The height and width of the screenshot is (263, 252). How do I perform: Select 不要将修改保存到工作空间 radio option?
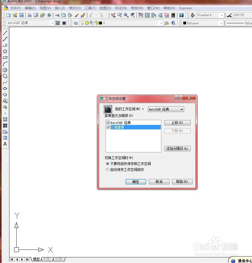pos(108,164)
